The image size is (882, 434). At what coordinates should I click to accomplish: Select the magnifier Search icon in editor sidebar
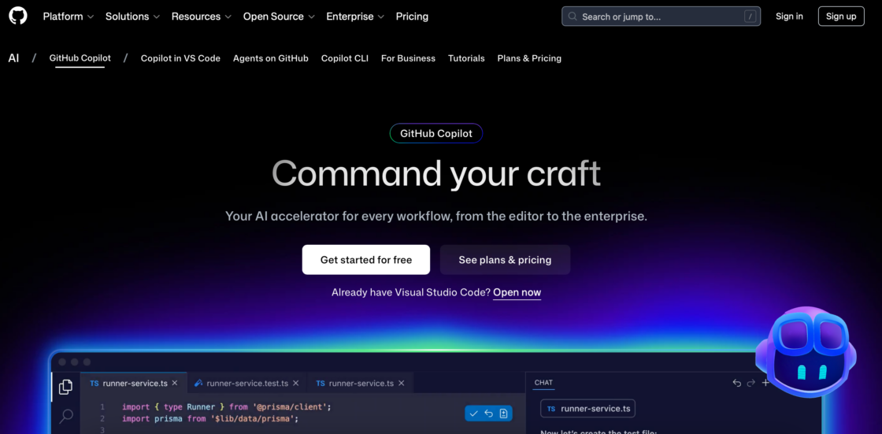pos(66,416)
